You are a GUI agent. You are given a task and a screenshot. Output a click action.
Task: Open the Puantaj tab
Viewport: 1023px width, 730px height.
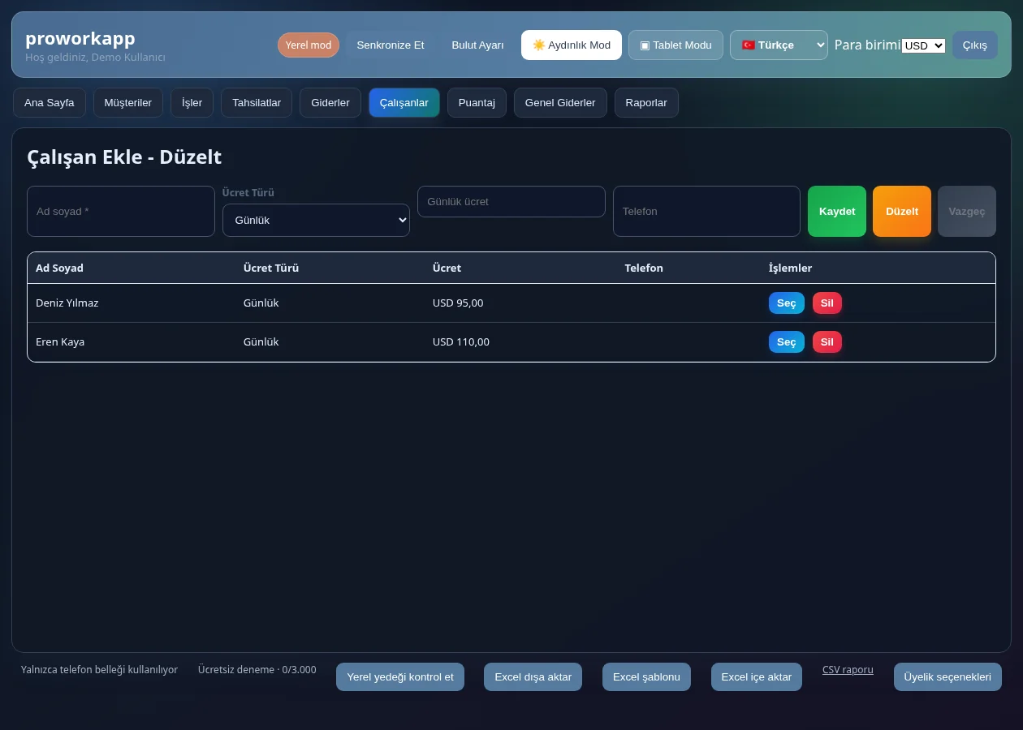click(x=477, y=103)
